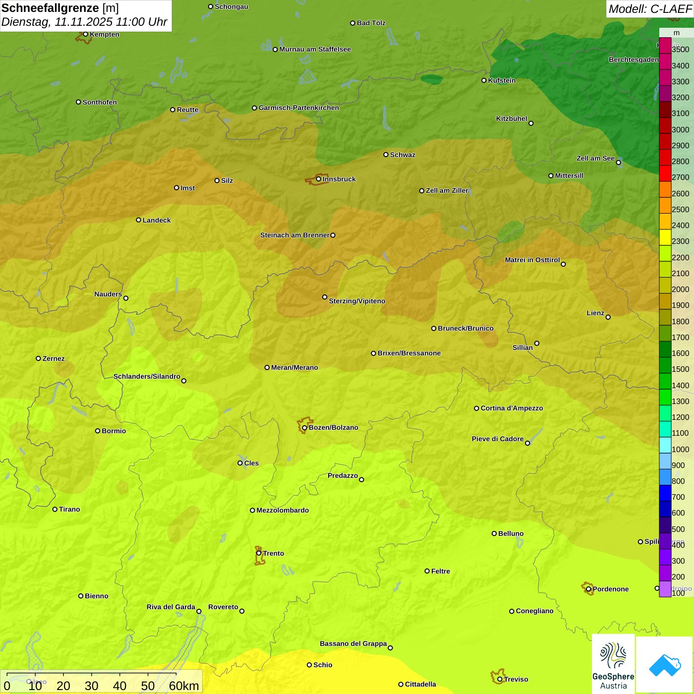Click the Rovereto label
Screen dimensions: 694x694
coord(224,607)
